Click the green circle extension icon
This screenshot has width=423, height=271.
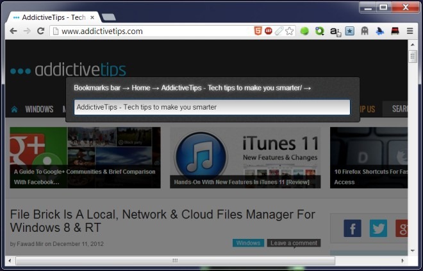[x=304, y=31]
